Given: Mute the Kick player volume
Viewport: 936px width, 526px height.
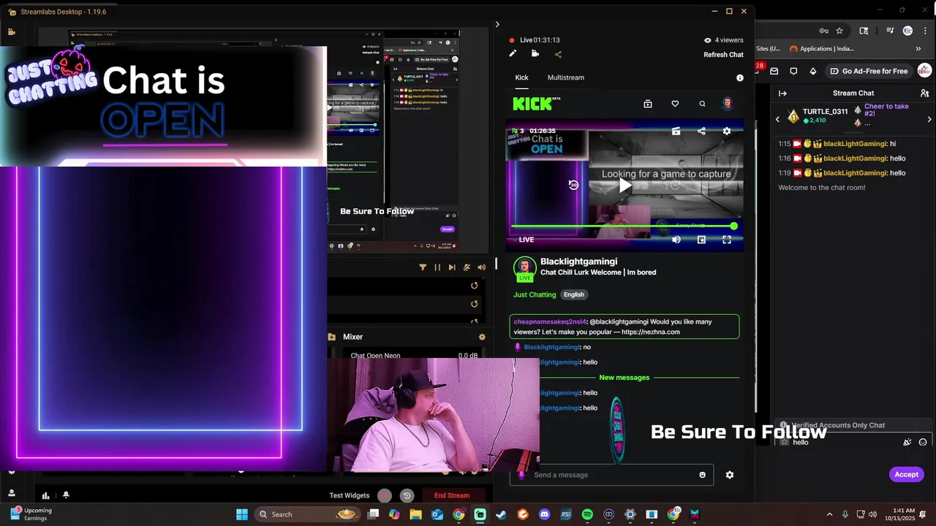Looking at the screenshot, I should pyautogui.click(x=676, y=240).
